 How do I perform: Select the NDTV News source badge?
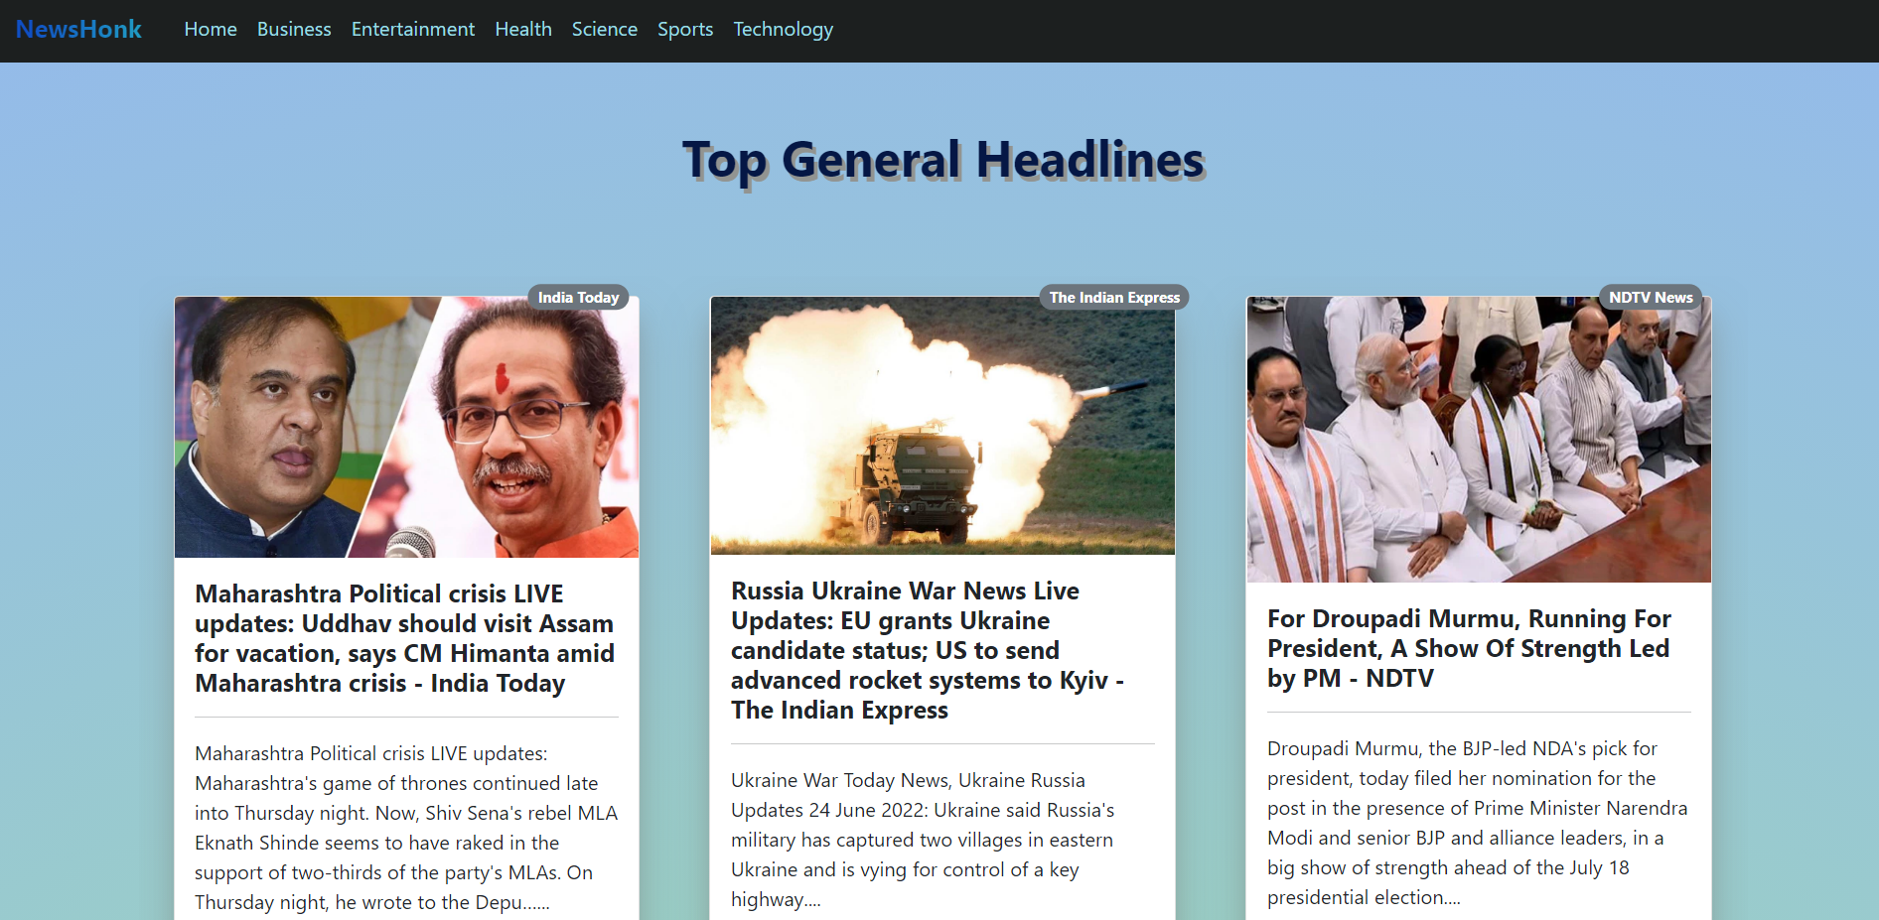pyautogui.click(x=1650, y=297)
